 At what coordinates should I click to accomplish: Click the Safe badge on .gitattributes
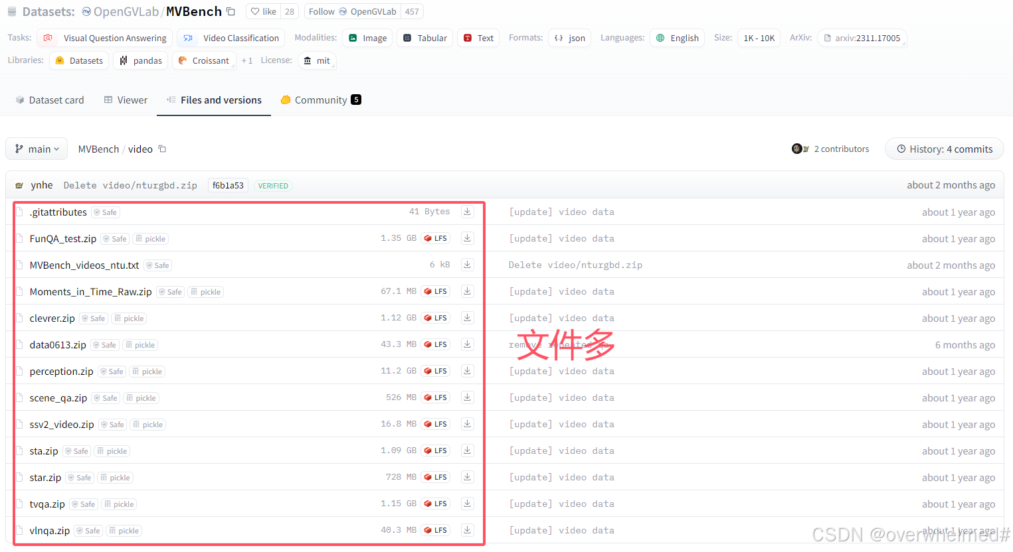106,212
